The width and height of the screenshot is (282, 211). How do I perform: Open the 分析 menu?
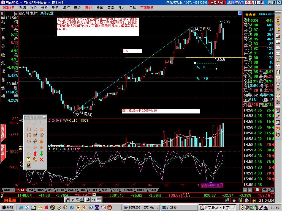pos(44,8)
